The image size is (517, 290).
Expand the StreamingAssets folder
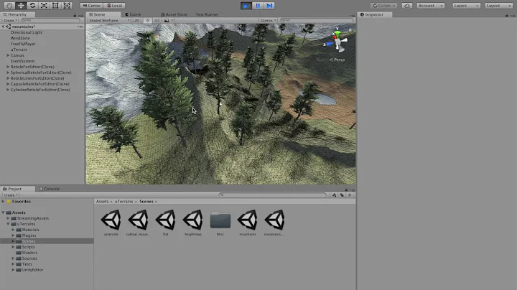tap(8, 218)
